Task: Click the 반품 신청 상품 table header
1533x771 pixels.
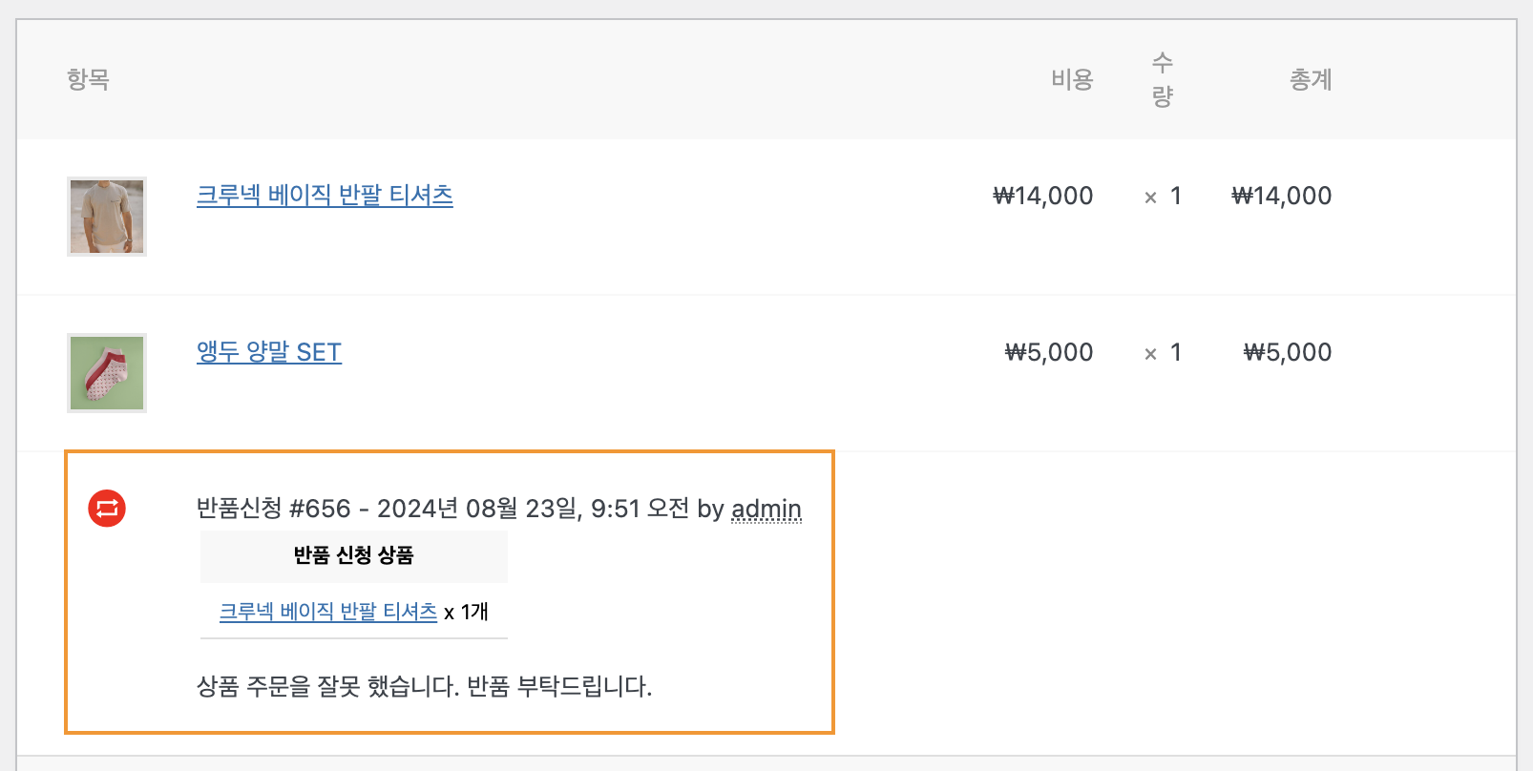Action: (354, 555)
